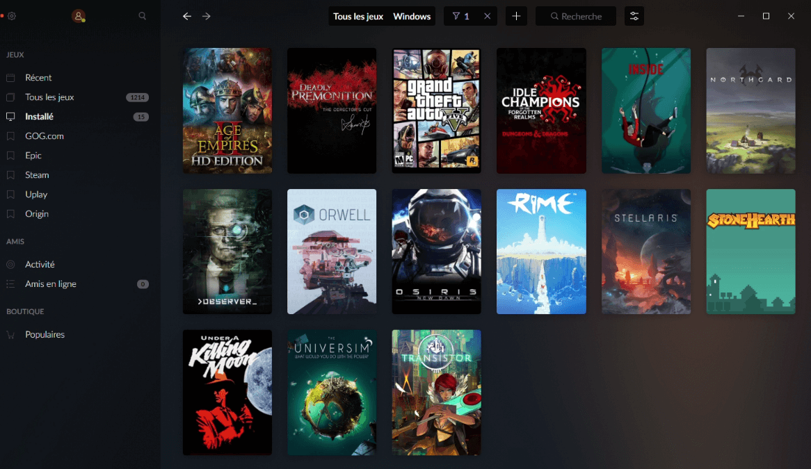Click the sidebar search magnifier icon

(143, 16)
